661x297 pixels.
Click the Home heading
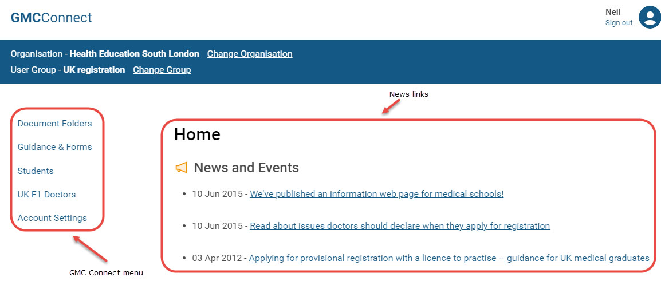point(197,135)
